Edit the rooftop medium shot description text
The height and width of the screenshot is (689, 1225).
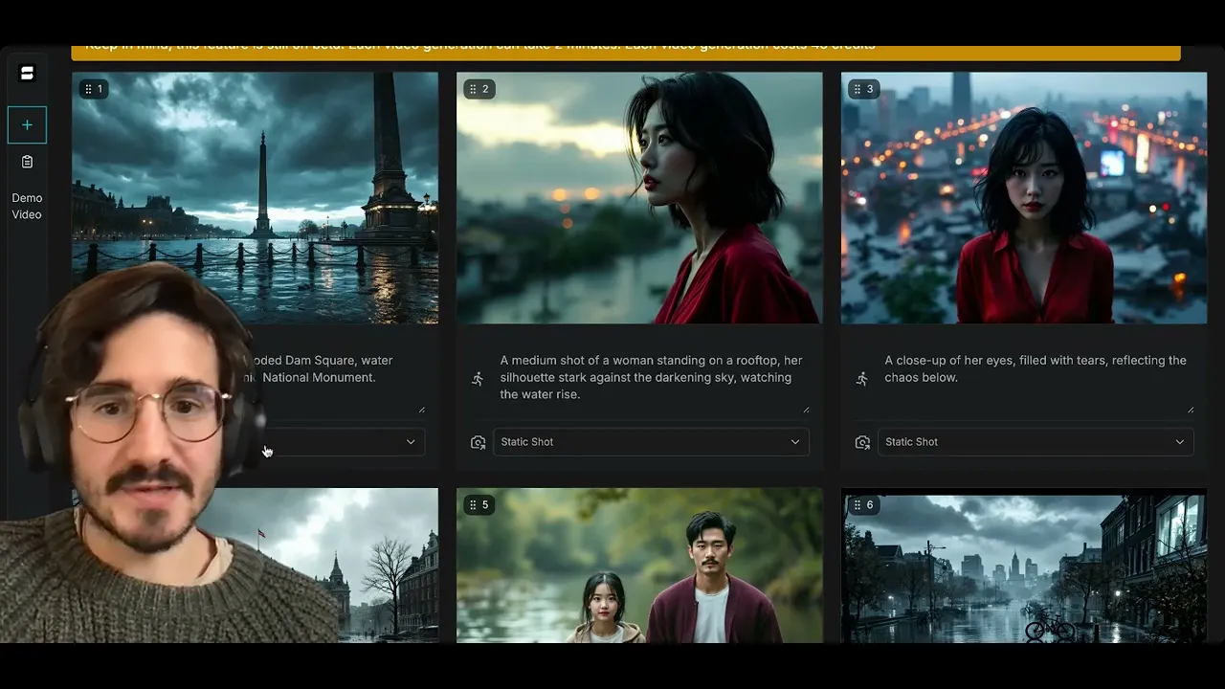click(x=651, y=377)
